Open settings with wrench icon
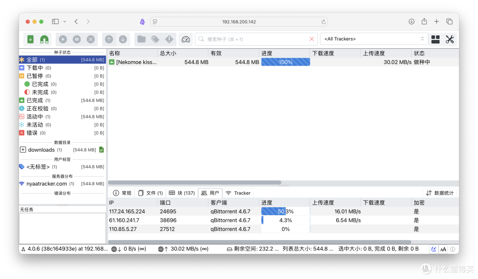 pyautogui.click(x=450, y=39)
